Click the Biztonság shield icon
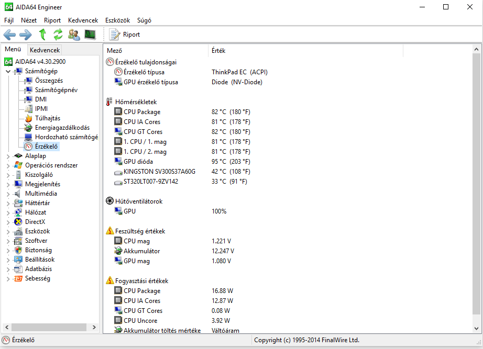The image size is (483, 349). (x=18, y=250)
